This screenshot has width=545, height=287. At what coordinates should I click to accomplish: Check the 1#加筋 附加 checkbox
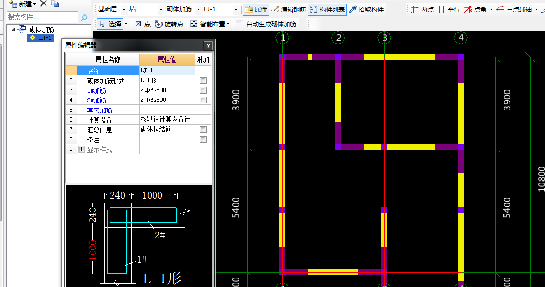click(203, 90)
